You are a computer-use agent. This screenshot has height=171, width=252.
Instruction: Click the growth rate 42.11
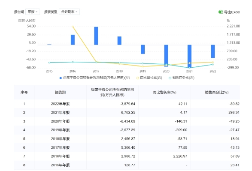(x=183, y=104)
